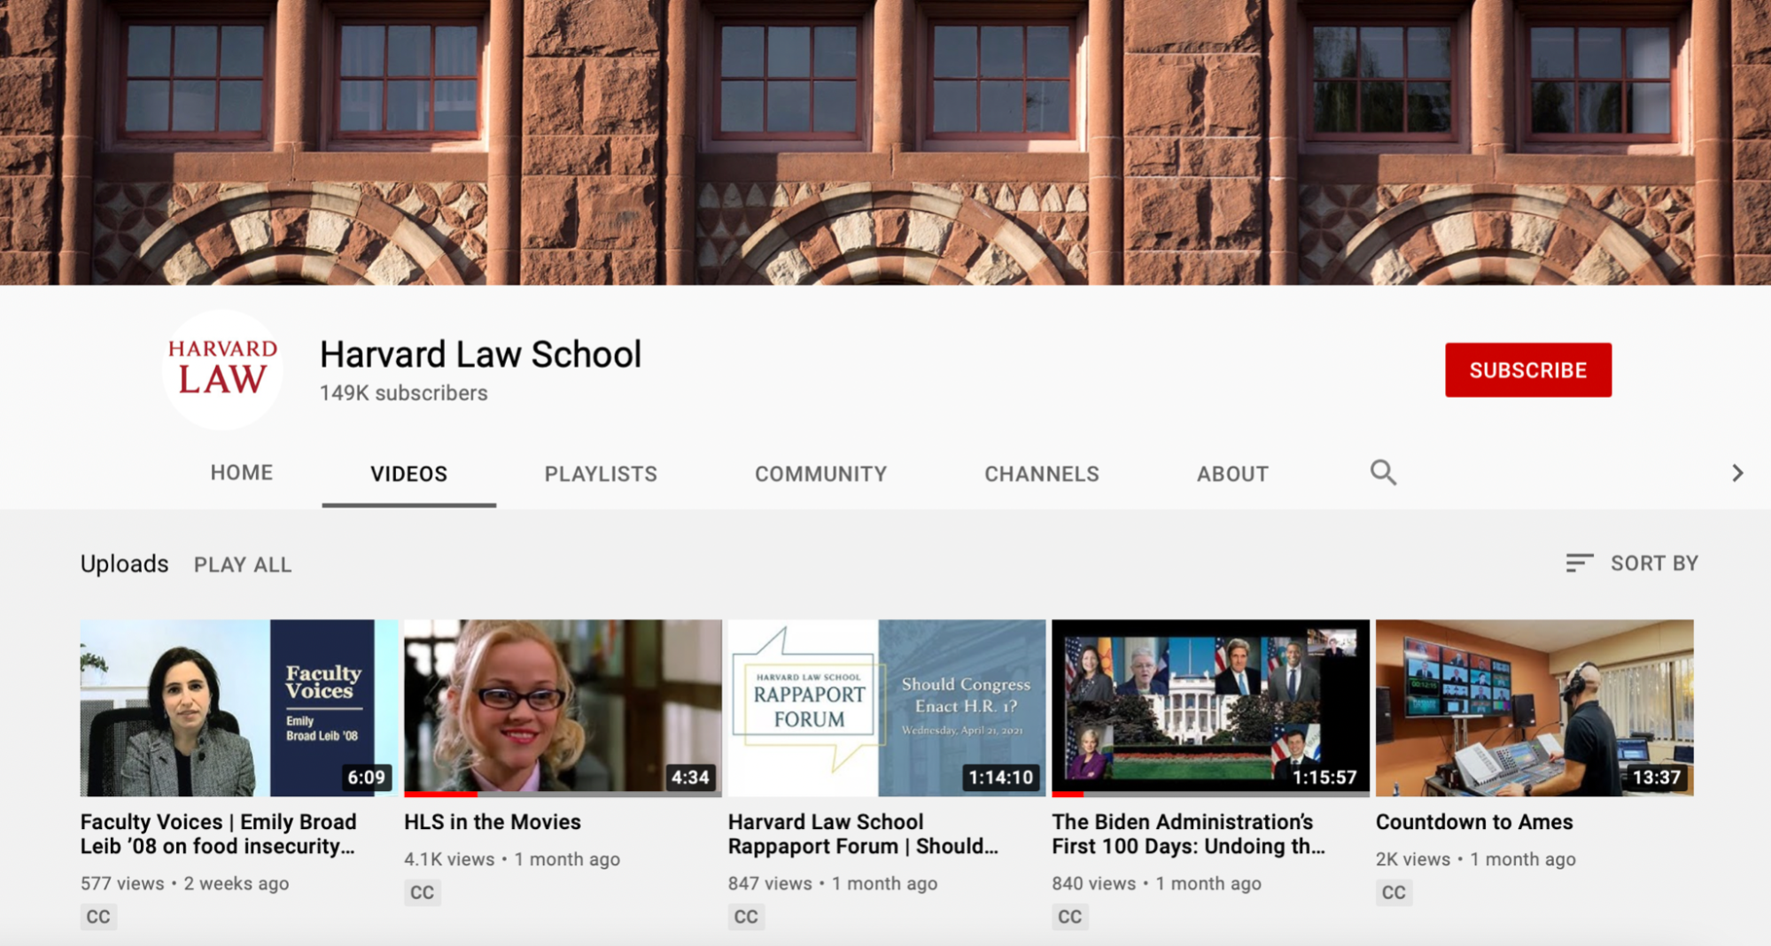Click the CC badge on Rappaport Forum video
The width and height of the screenshot is (1771, 946).
746,917
